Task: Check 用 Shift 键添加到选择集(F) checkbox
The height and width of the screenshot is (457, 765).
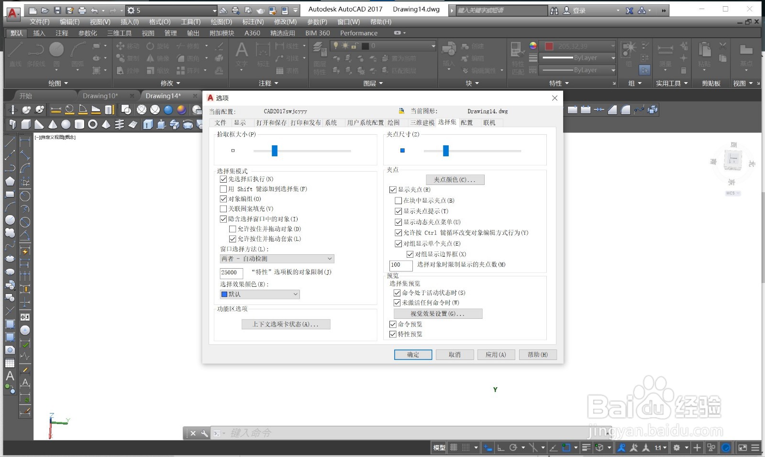Action: (x=223, y=189)
